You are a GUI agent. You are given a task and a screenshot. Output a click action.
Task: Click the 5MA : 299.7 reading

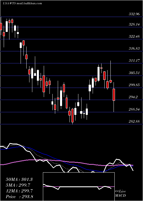18,185
